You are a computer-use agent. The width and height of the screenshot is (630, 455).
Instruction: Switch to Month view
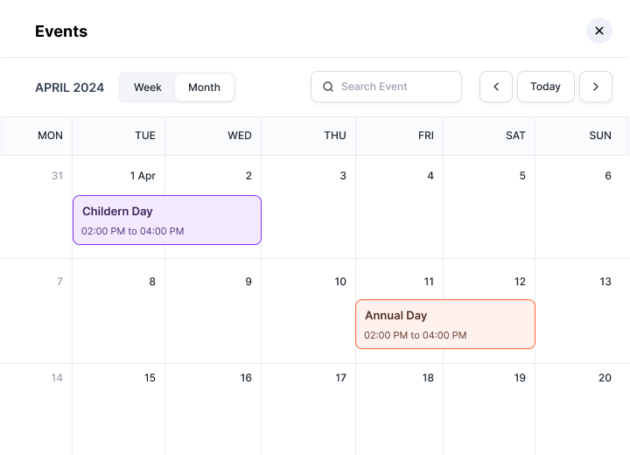tap(204, 87)
